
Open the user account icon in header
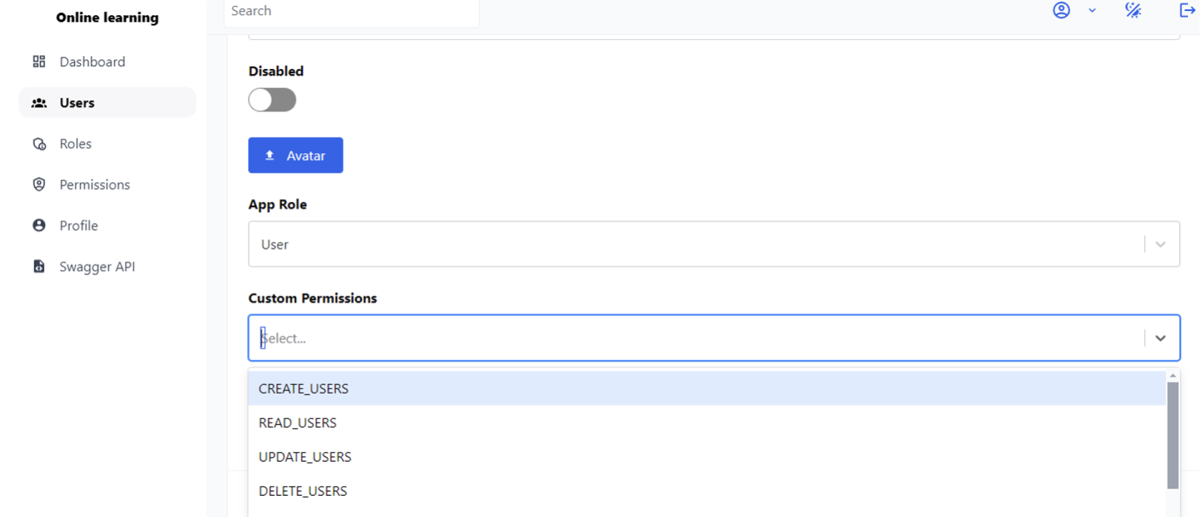click(1061, 10)
